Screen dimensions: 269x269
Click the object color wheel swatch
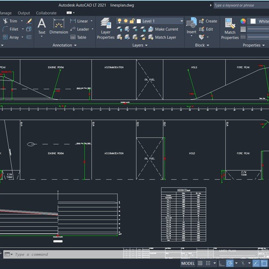click(x=243, y=21)
